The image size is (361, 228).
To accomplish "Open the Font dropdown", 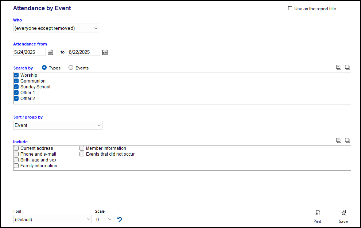I will [53, 219].
